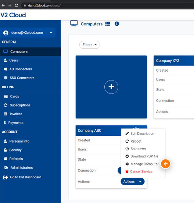This screenshot has width=194, height=203.
Task: Open Personal Info page
Action: pos(30,141)
